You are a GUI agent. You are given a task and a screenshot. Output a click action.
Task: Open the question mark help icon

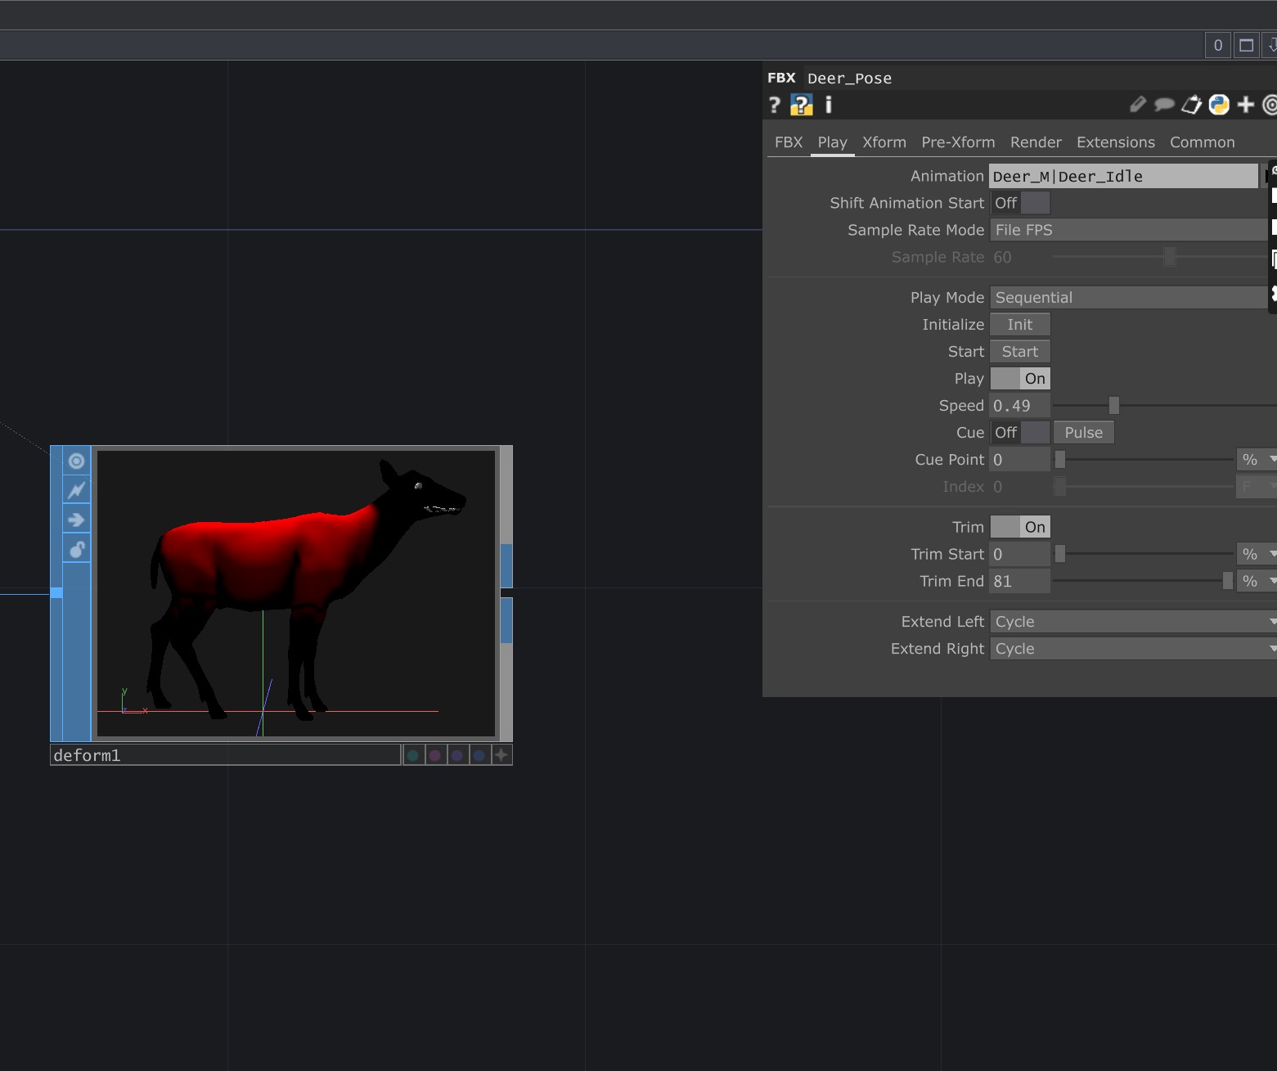(774, 104)
